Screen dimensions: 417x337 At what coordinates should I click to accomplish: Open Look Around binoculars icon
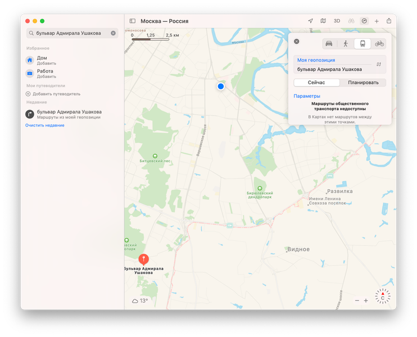click(x=351, y=21)
